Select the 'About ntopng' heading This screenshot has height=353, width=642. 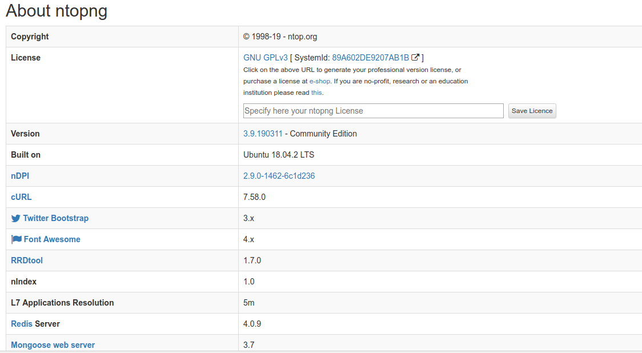click(x=57, y=11)
